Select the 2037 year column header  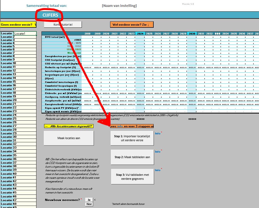point(250,34)
